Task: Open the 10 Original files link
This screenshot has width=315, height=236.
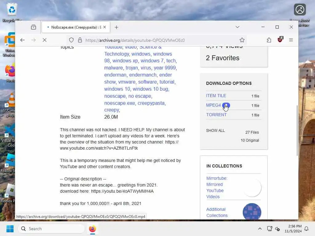Action: [x=250, y=140]
